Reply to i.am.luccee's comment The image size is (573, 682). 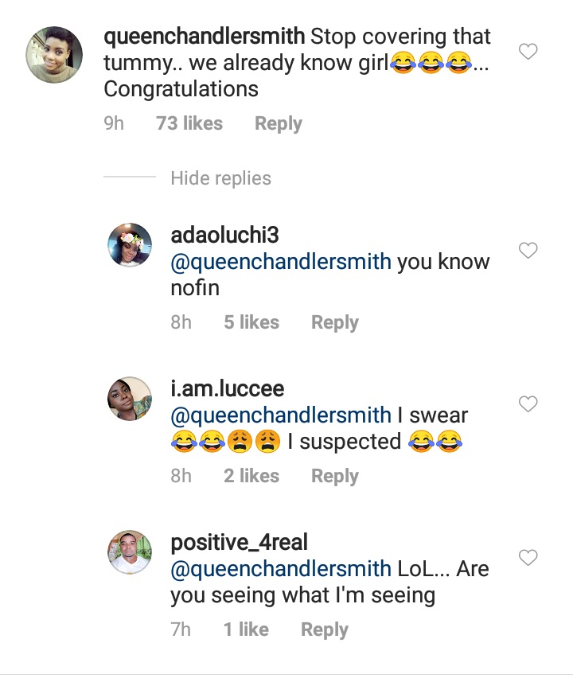click(x=334, y=476)
